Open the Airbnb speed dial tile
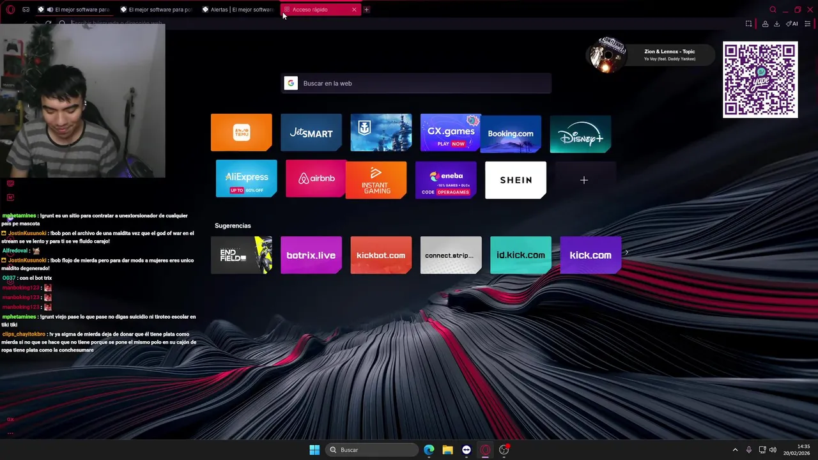The width and height of the screenshot is (818, 460). click(316, 178)
